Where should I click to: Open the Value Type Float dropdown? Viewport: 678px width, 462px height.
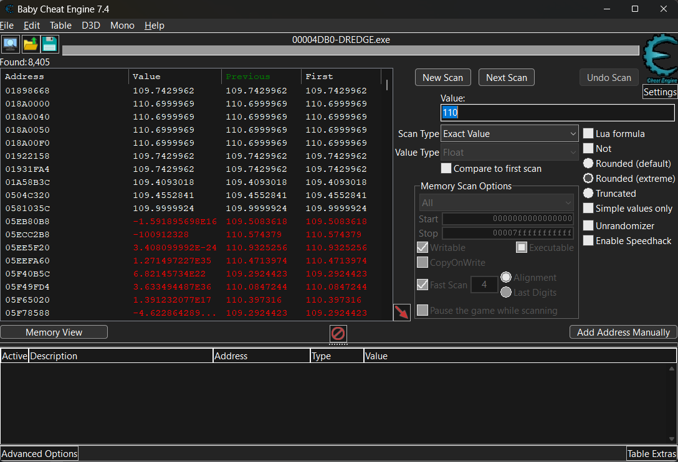pos(509,153)
